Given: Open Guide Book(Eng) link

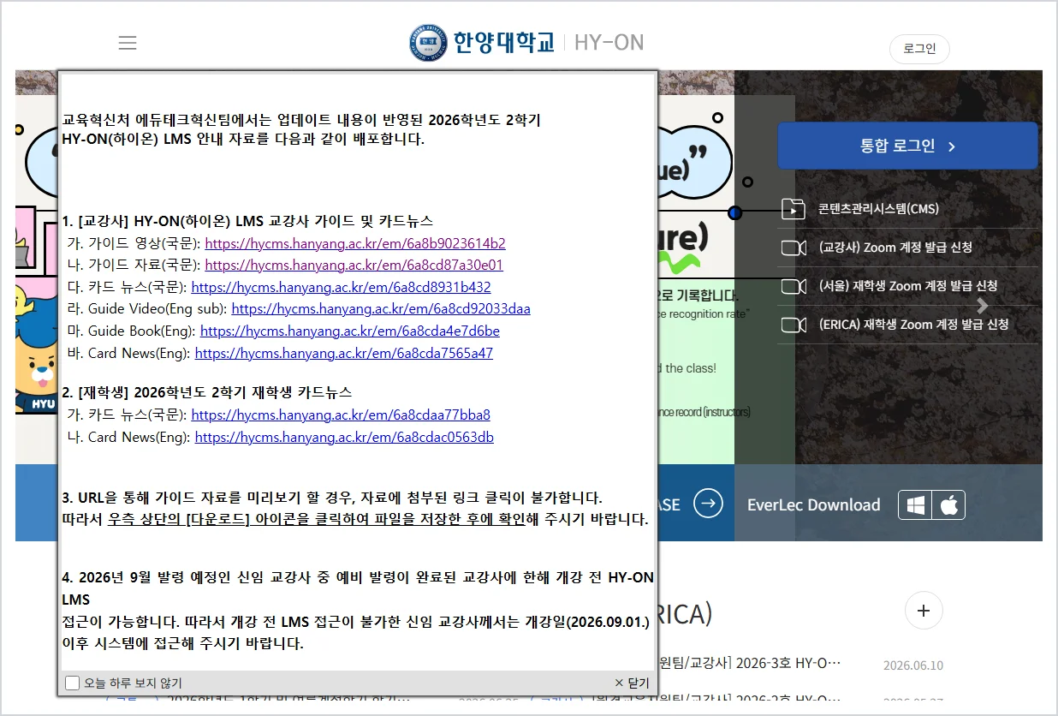Looking at the screenshot, I should click(350, 331).
